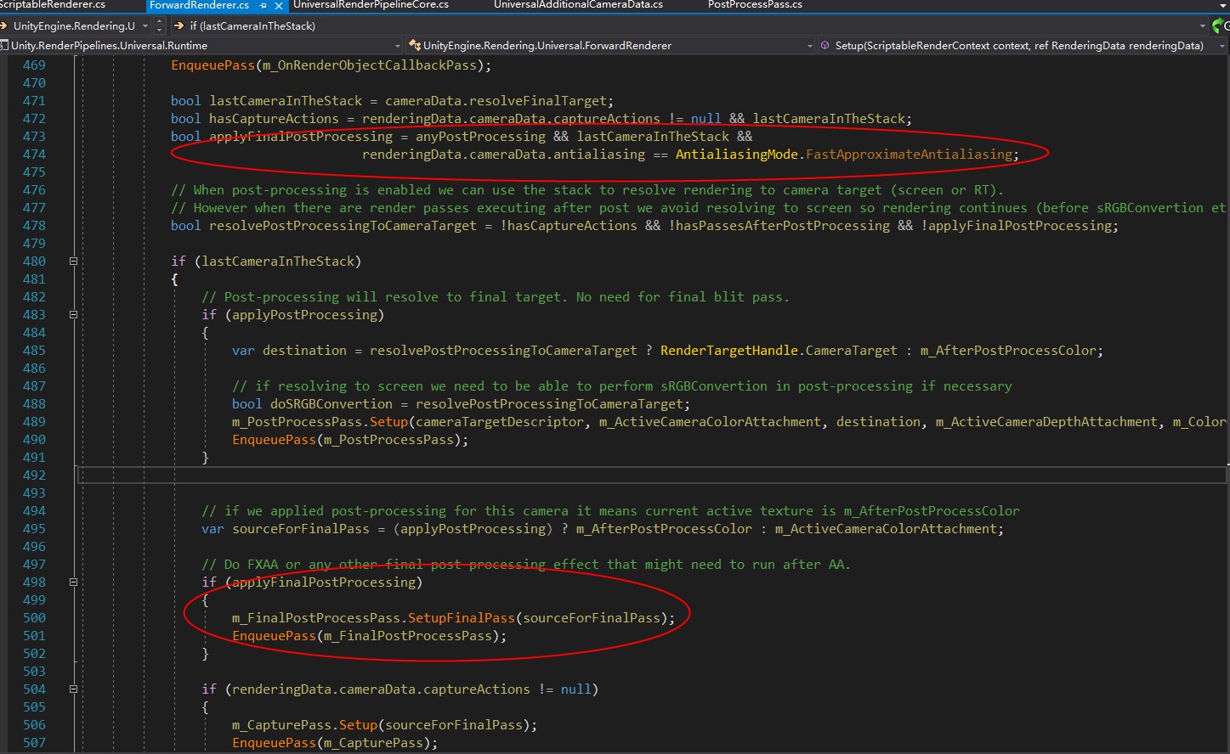Collapse the 'if (lastCameraInTheStack)' block at line 480
The image size is (1230, 754).
(73, 262)
